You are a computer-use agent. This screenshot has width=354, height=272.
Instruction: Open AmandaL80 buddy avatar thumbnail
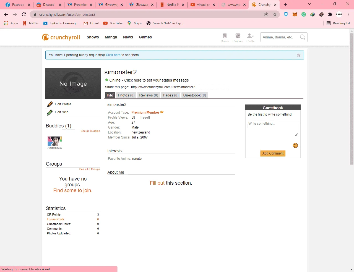click(55, 141)
